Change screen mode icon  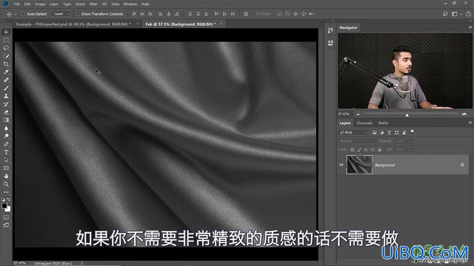(x=6, y=225)
